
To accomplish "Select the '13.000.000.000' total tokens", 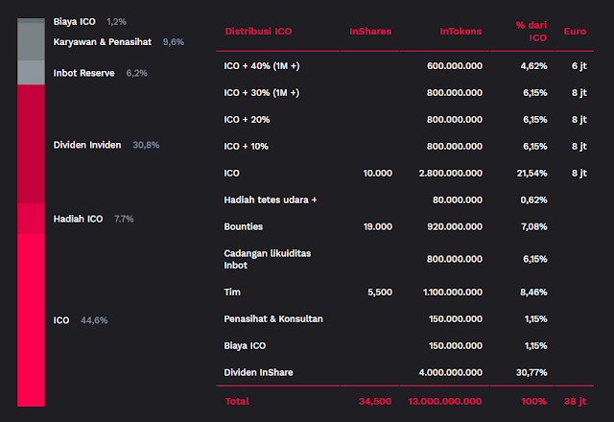I will 445,401.
